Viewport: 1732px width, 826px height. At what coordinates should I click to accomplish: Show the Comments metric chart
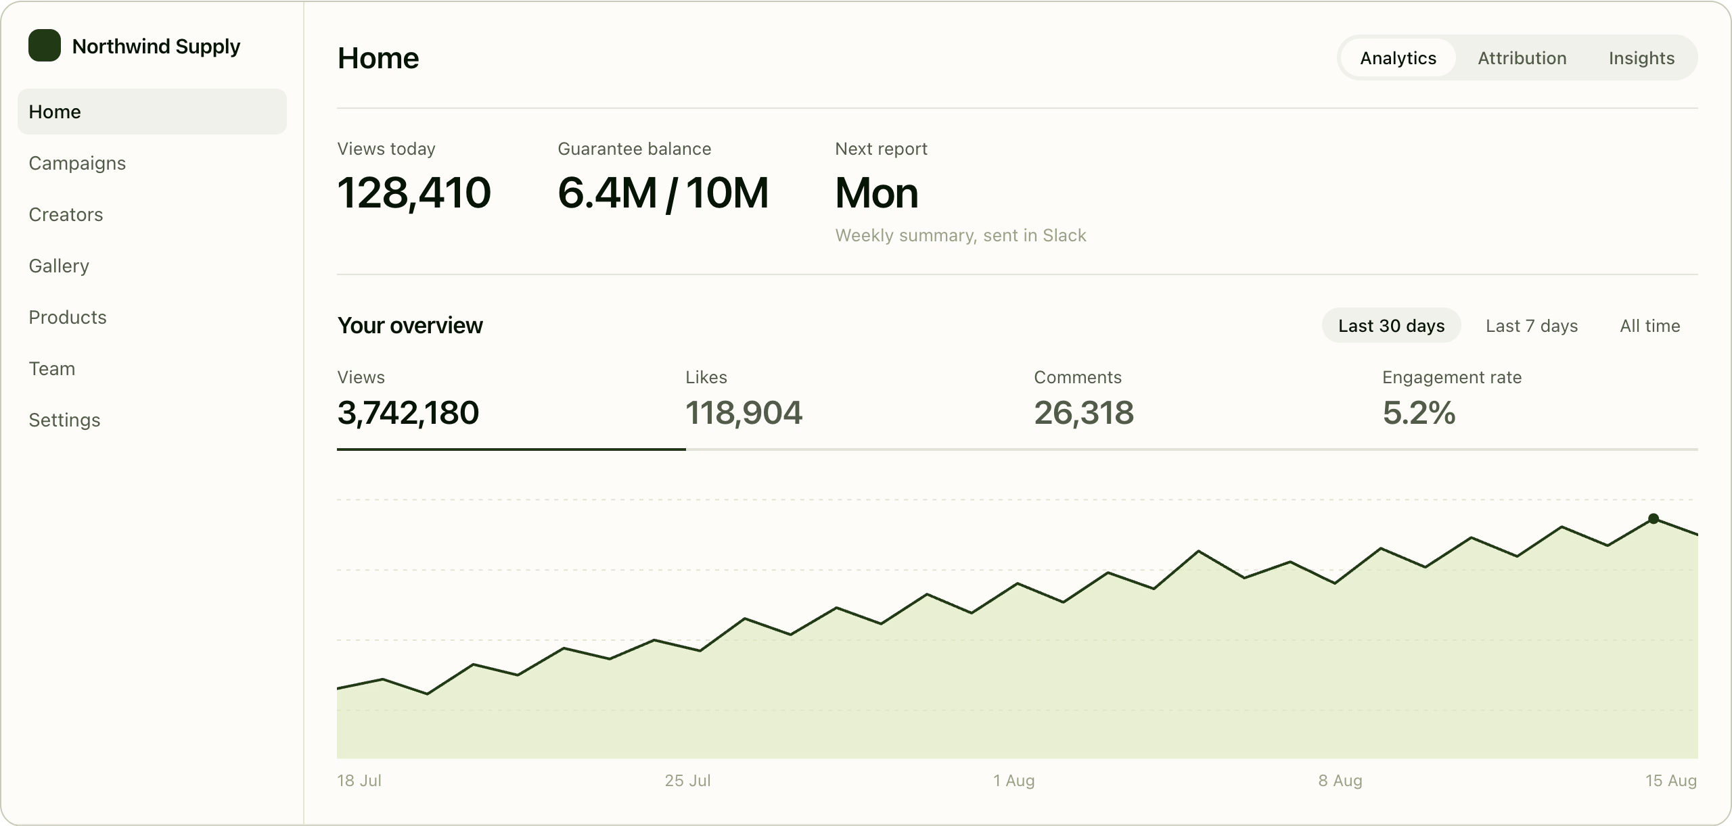click(x=1208, y=406)
